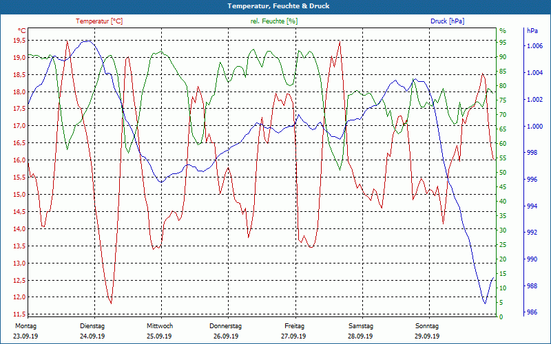Click the '994' pressure axis value
Viewport: 551px width, 344px height.
tap(532, 206)
